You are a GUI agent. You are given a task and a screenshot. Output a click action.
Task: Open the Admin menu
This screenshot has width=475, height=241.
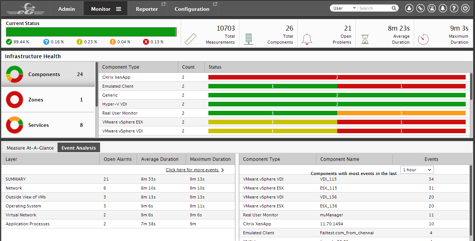tap(66, 9)
